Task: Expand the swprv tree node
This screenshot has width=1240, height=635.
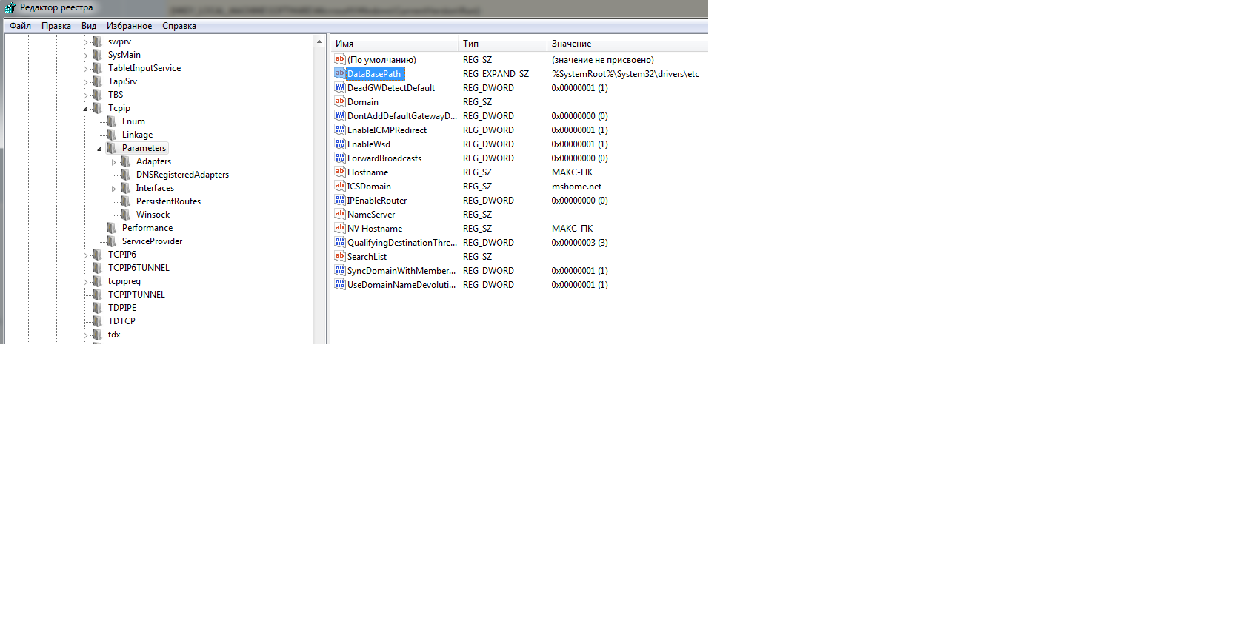Action: click(85, 42)
